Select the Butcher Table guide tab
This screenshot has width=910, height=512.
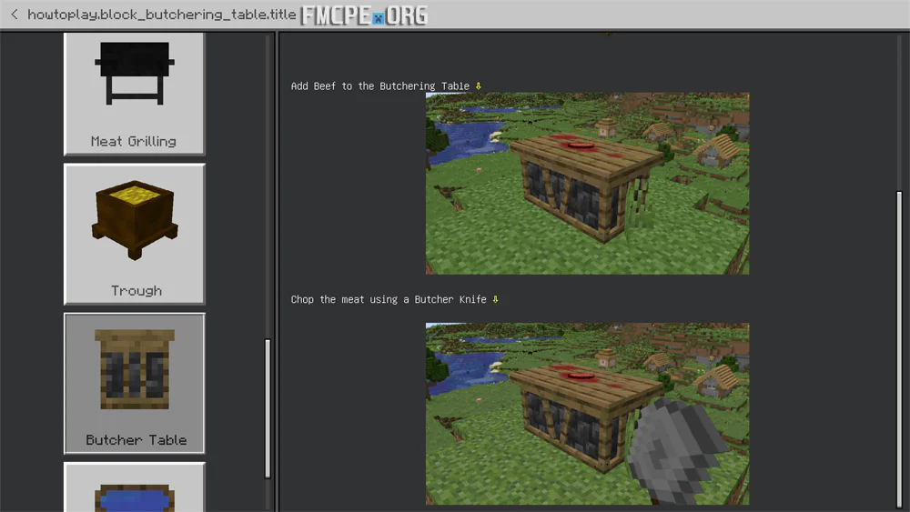pyautogui.click(x=134, y=383)
